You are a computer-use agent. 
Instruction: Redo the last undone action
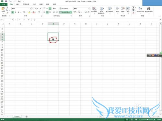[x=15, y=1]
